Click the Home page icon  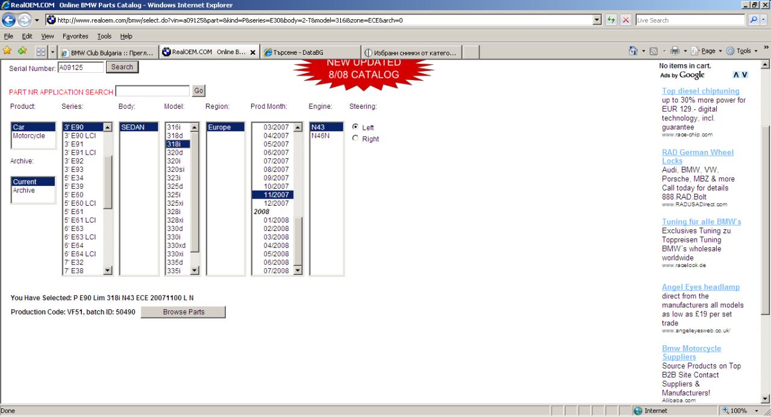[633, 51]
